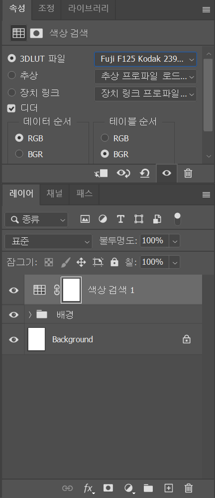Select the 색상 검색 1 layer mask thumbnail
The width and height of the screenshot is (215, 498).
71,290
